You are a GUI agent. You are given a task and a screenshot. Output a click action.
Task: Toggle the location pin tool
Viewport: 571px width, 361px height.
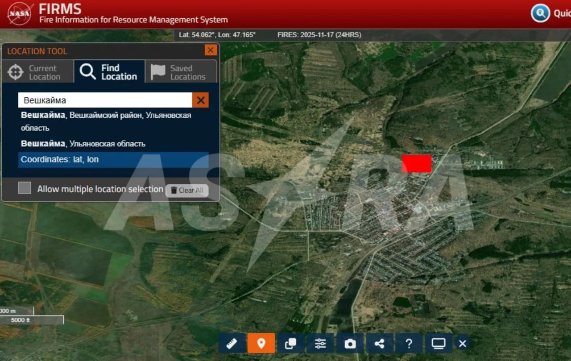[x=261, y=344]
